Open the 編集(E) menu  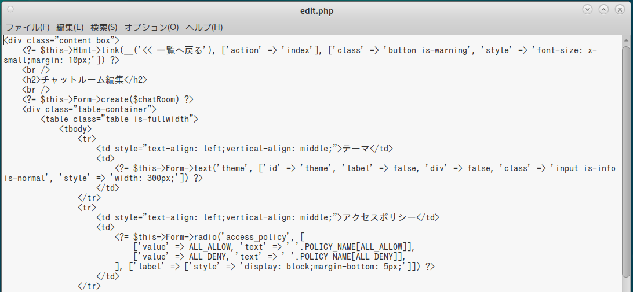[70, 27]
